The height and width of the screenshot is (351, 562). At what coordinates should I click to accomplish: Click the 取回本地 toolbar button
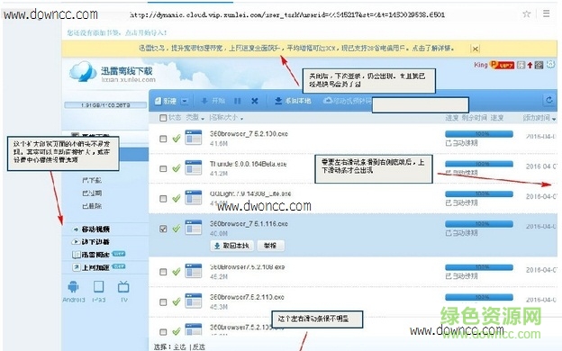[293, 101]
